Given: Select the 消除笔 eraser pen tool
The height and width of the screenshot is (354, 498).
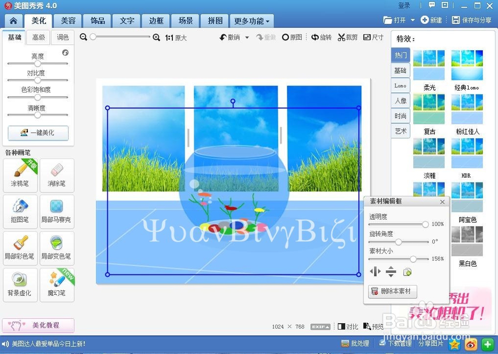Looking at the screenshot, I should coord(56,175).
